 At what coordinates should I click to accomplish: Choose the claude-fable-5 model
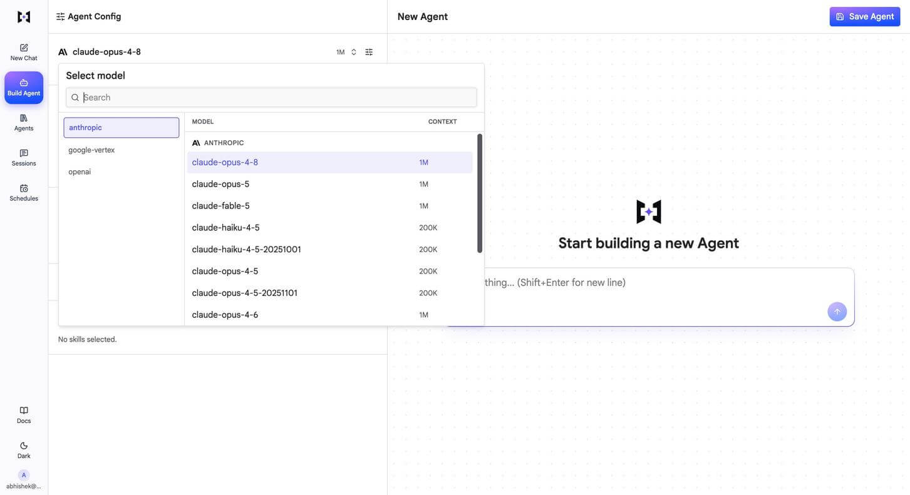tap(330, 206)
